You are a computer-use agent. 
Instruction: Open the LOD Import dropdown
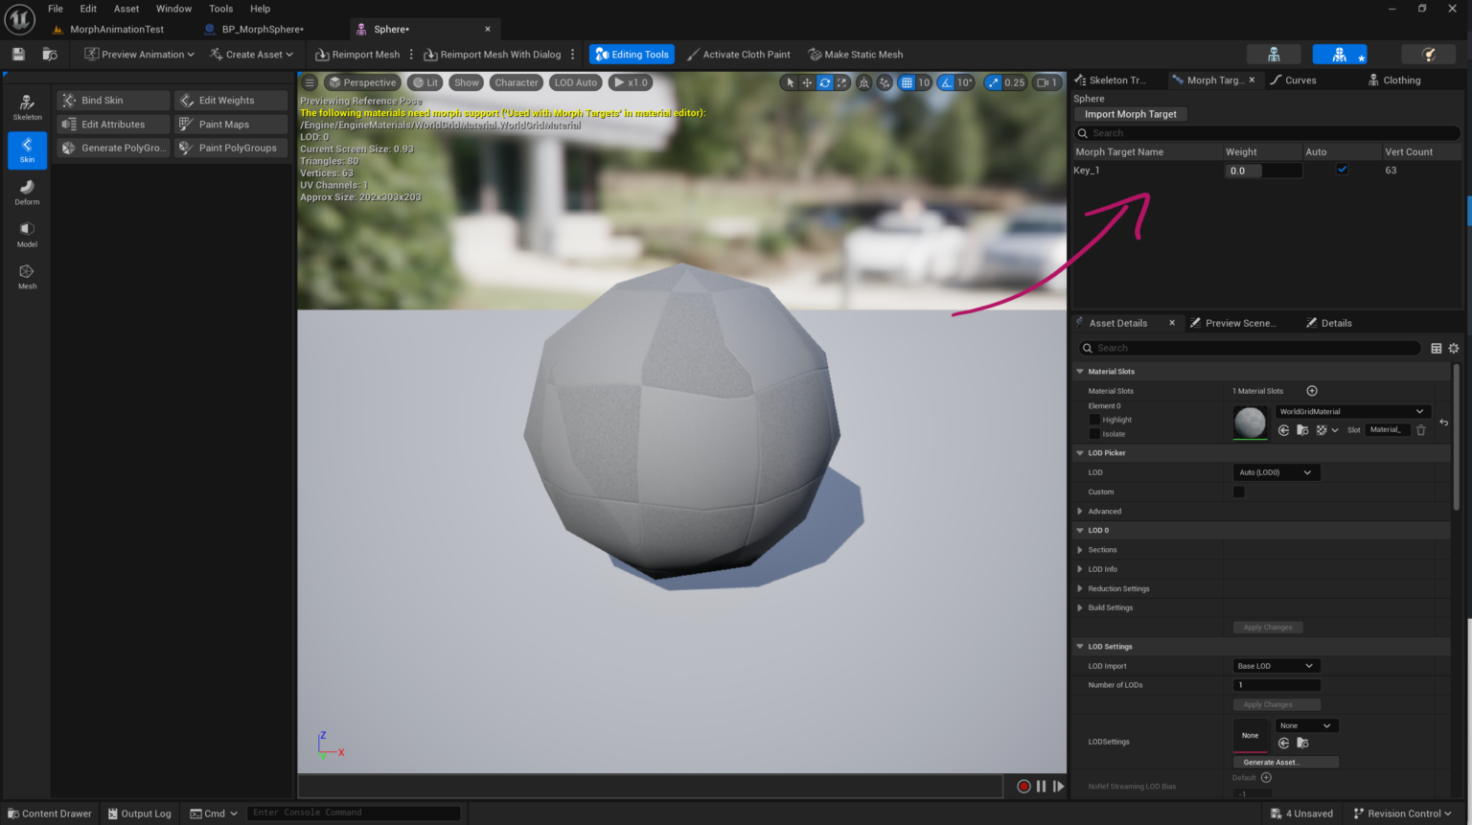point(1276,665)
